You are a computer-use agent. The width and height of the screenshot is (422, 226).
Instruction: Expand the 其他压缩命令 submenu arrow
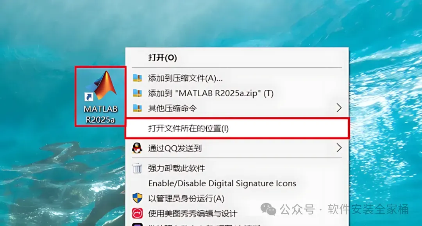[339, 108]
